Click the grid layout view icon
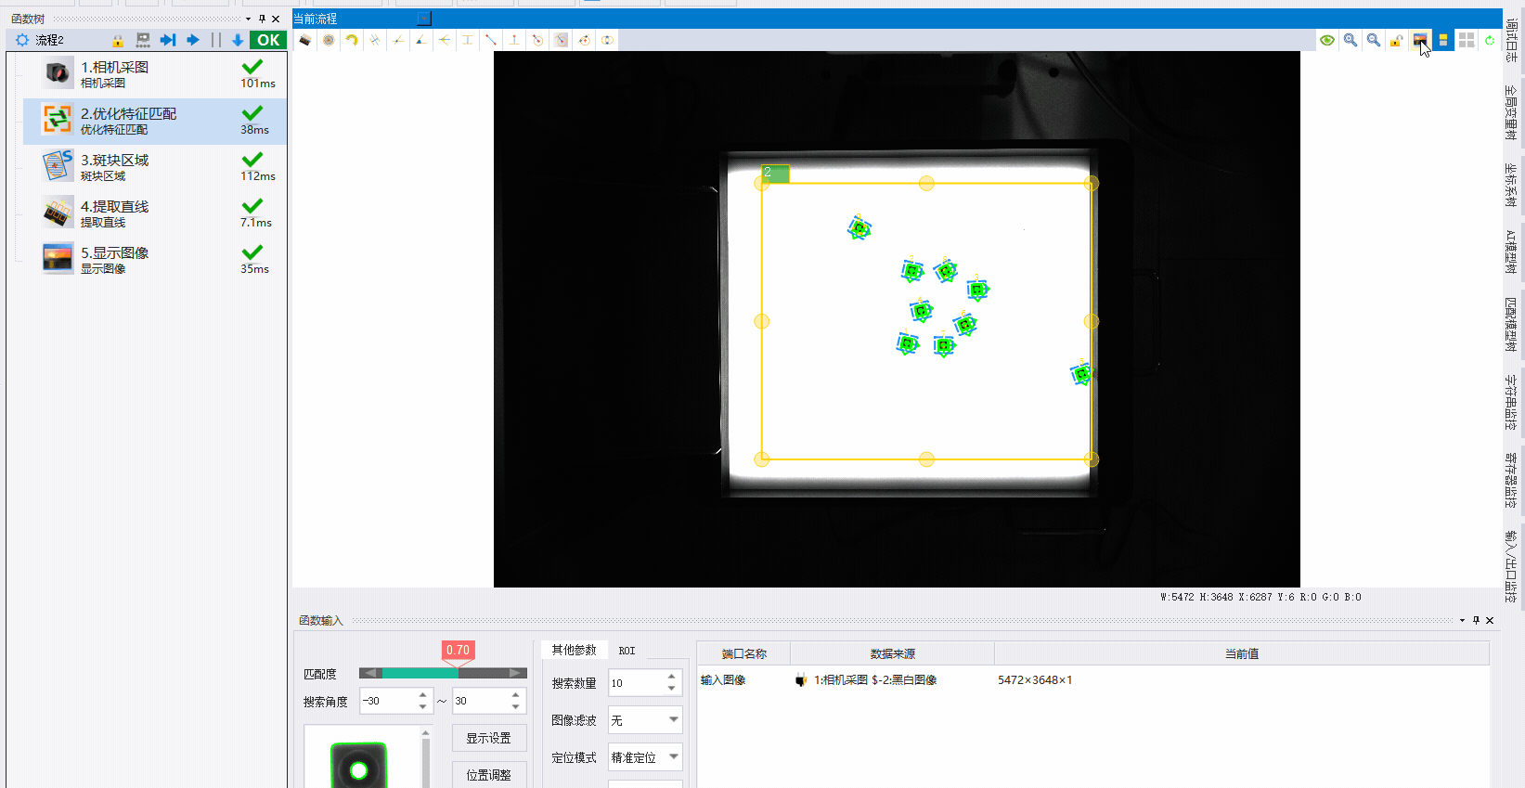This screenshot has width=1525, height=788. click(1467, 40)
